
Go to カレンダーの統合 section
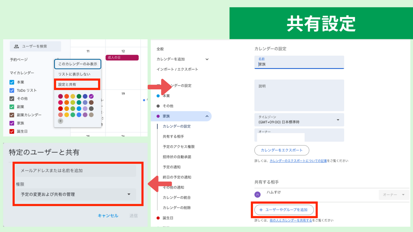pos(177,198)
